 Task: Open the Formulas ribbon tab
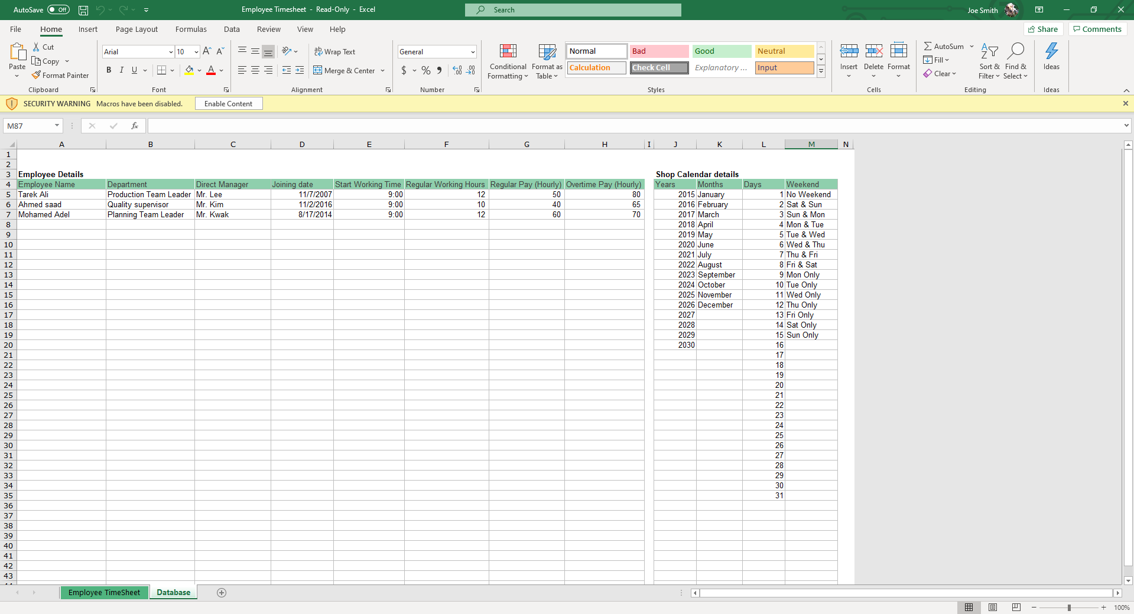[191, 30]
